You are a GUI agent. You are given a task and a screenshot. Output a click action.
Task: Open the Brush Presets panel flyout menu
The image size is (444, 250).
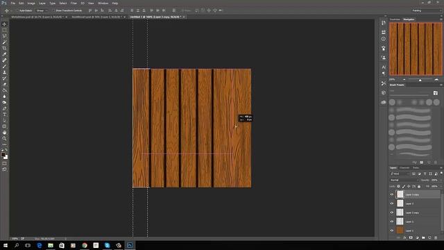click(x=441, y=85)
